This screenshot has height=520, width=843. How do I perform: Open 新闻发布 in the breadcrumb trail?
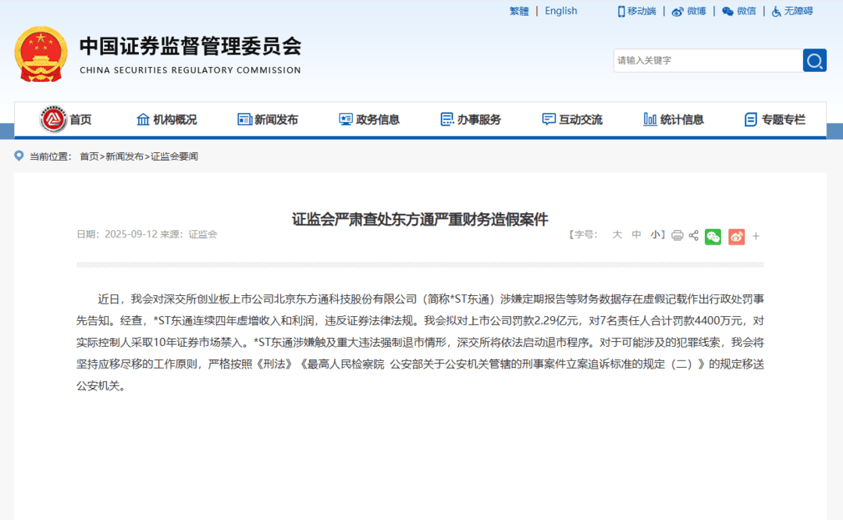pos(123,156)
